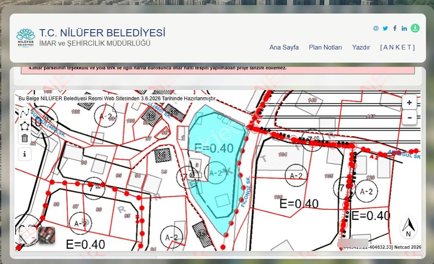
Task: Switch to the zoning plan basemap thumbnail
Action: click(27, 235)
